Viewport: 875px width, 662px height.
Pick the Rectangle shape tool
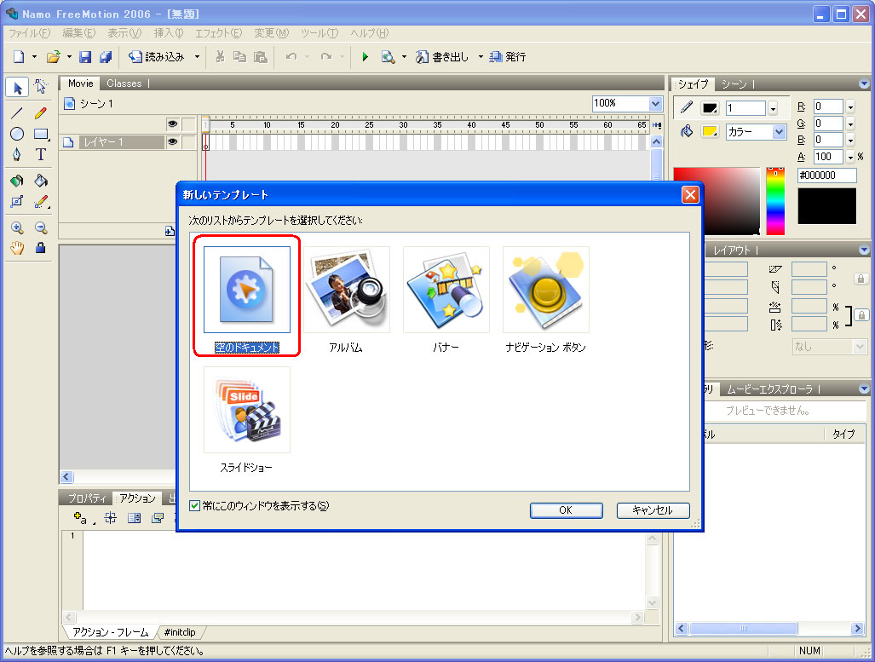tap(41, 134)
